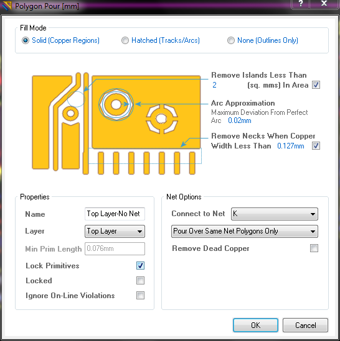Image resolution: width=340 pixels, height=341 pixels.
Task: Uncheck Lock Primitives checkbox
Action: click(140, 266)
